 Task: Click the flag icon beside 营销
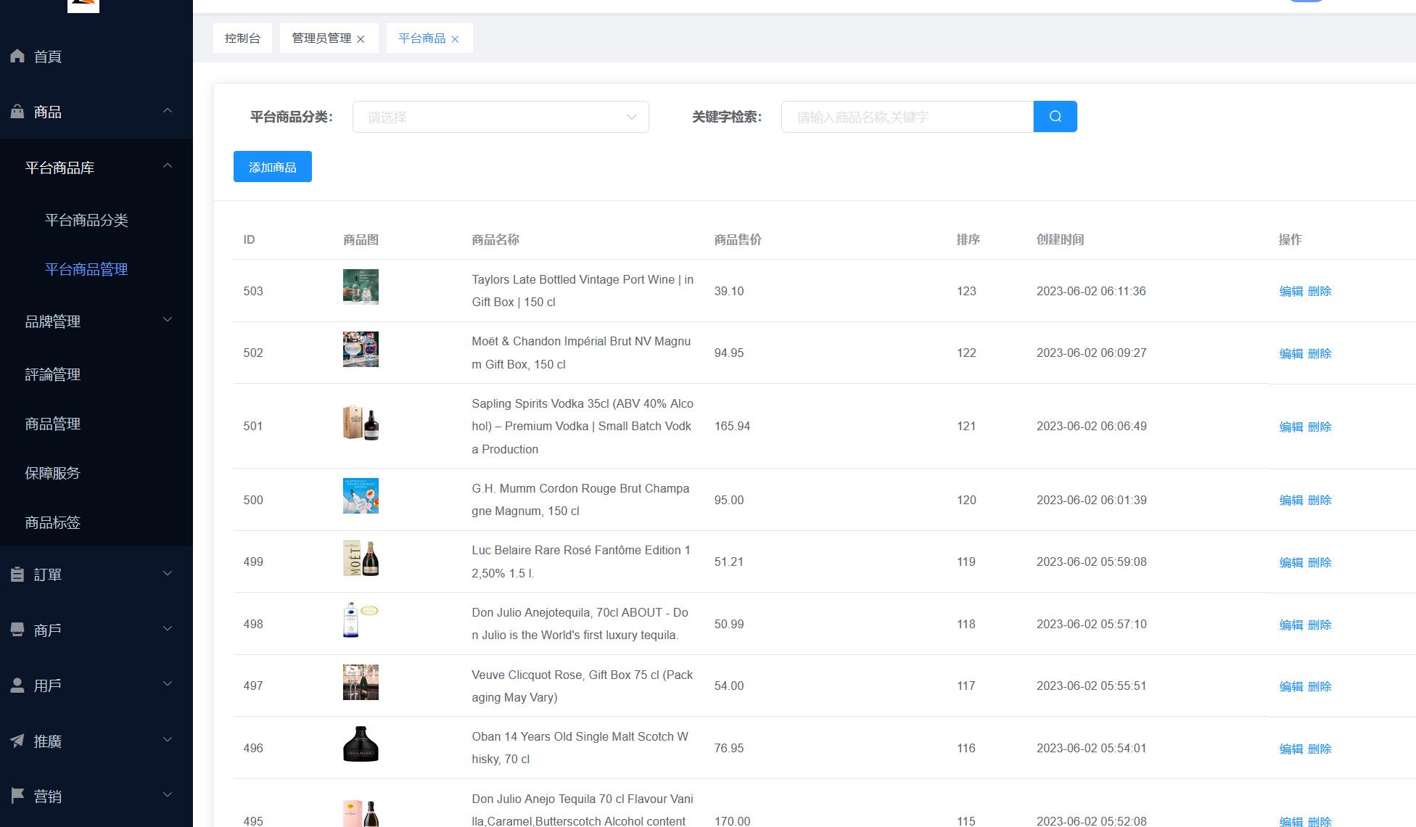17,796
